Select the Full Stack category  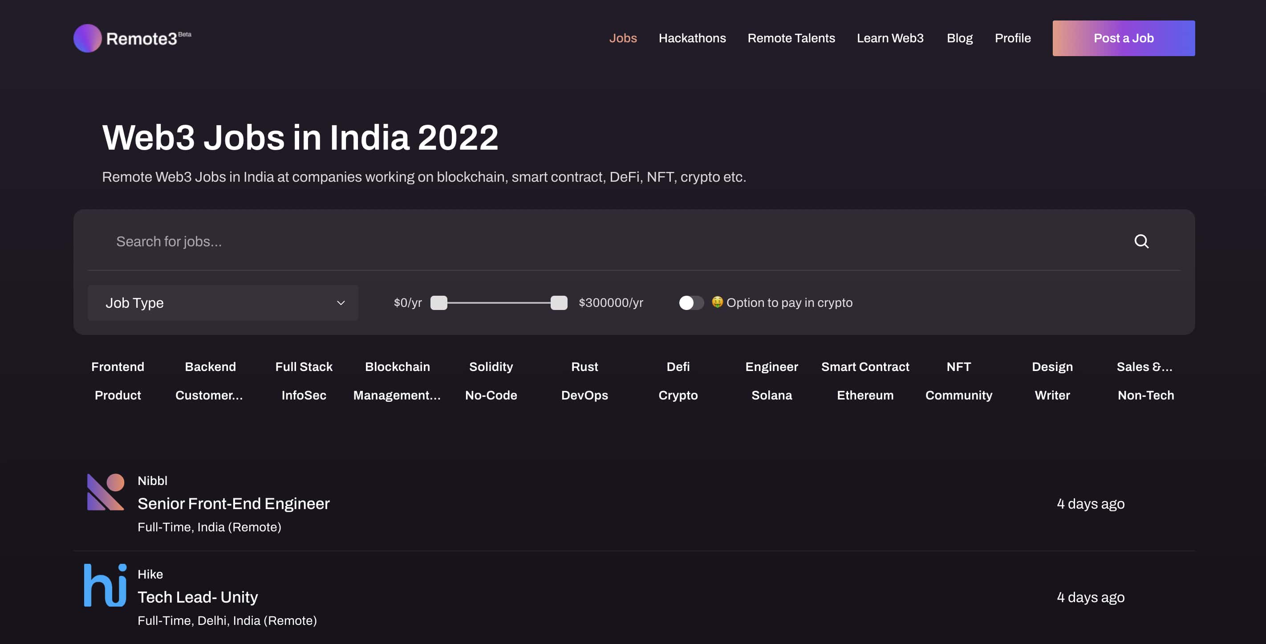click(304, 367)
